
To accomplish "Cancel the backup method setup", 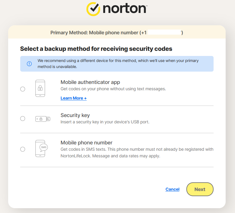I will pyautogui.click(x=172, y=189).
